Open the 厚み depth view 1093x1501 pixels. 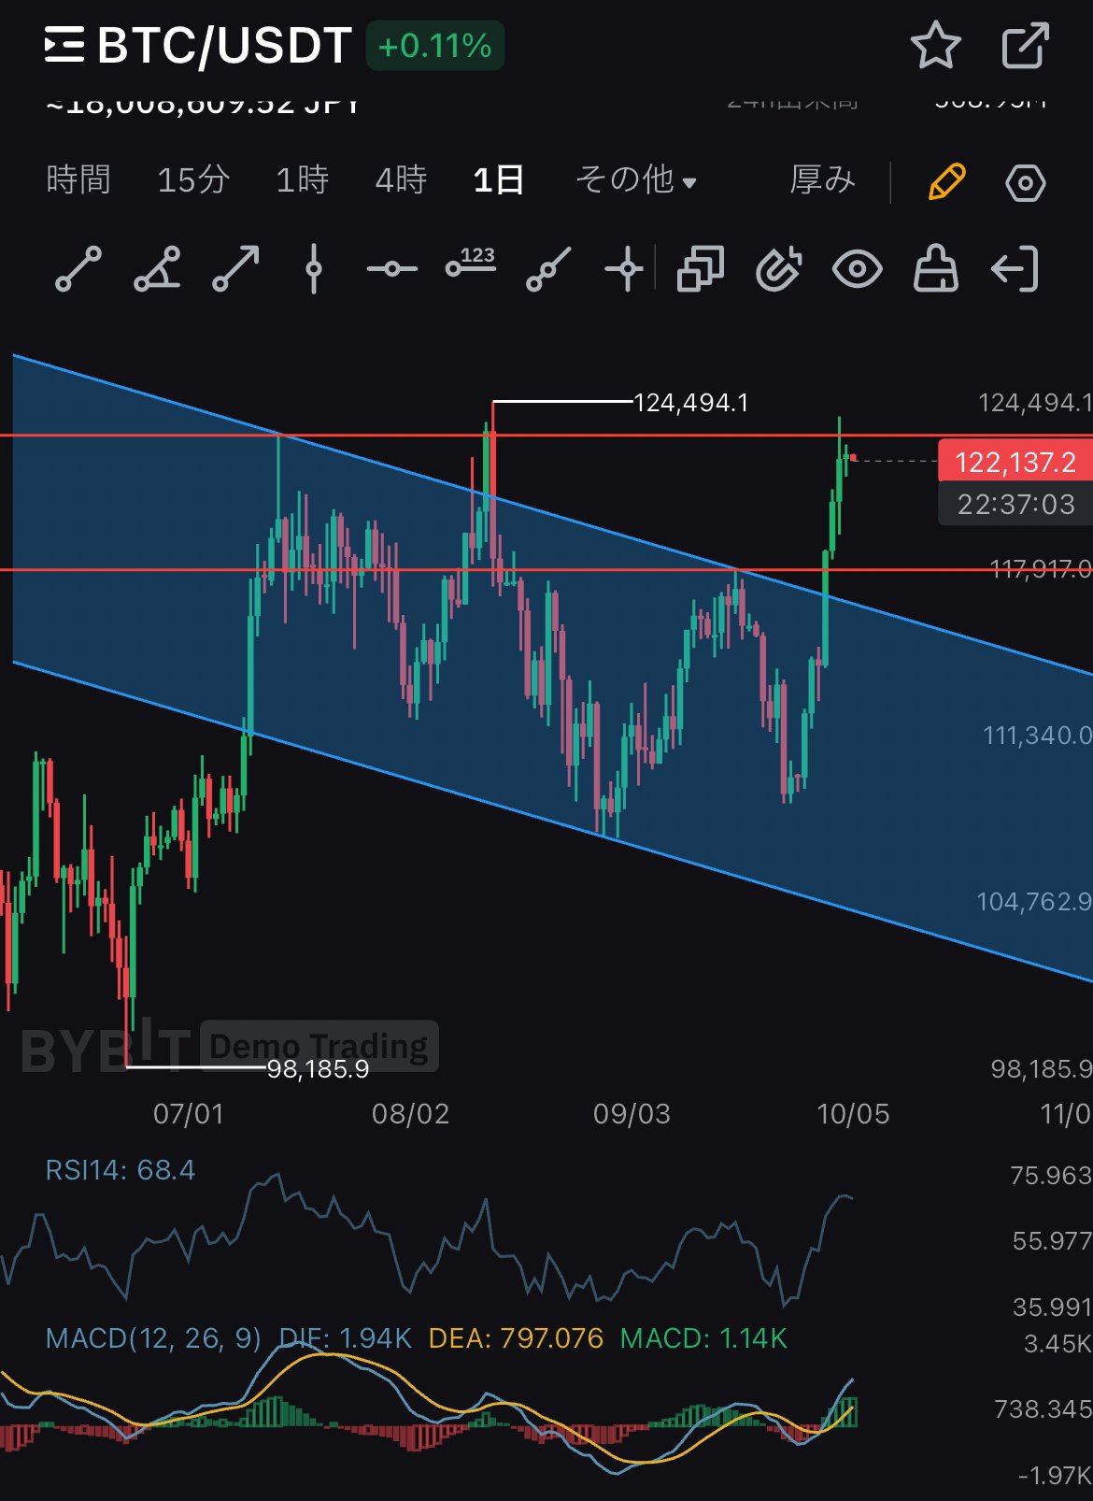click(x=822, y=179)
